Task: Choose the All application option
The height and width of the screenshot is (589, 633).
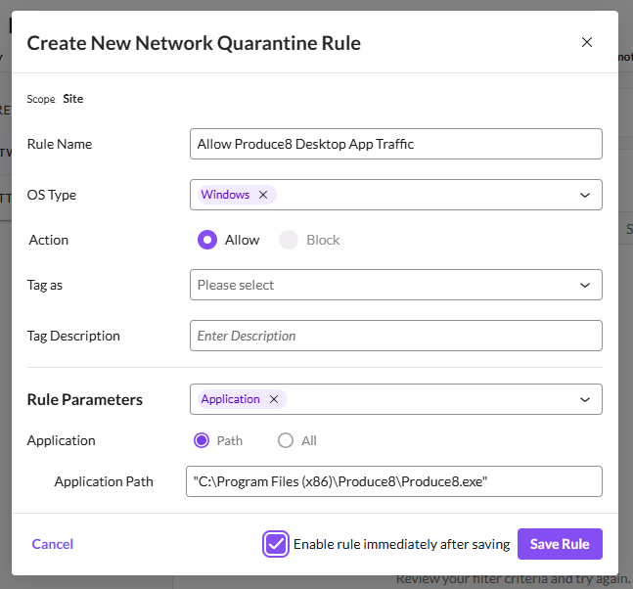Action: click(286, 440)
